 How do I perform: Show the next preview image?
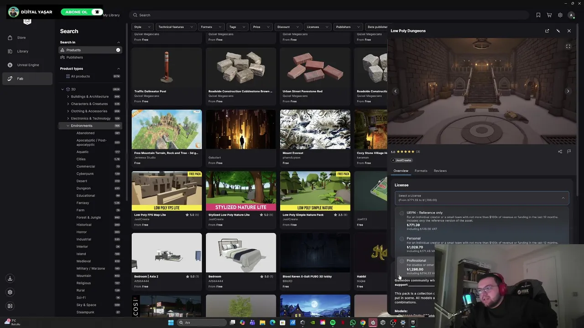(568, 91)
